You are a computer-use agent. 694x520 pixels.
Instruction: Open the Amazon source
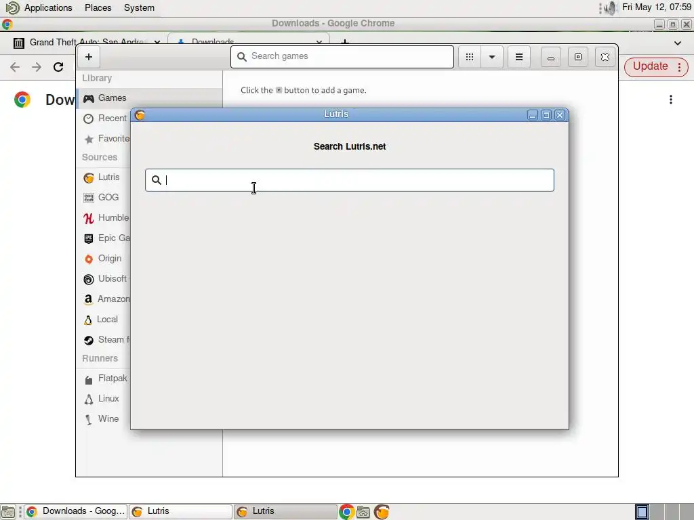105,299
